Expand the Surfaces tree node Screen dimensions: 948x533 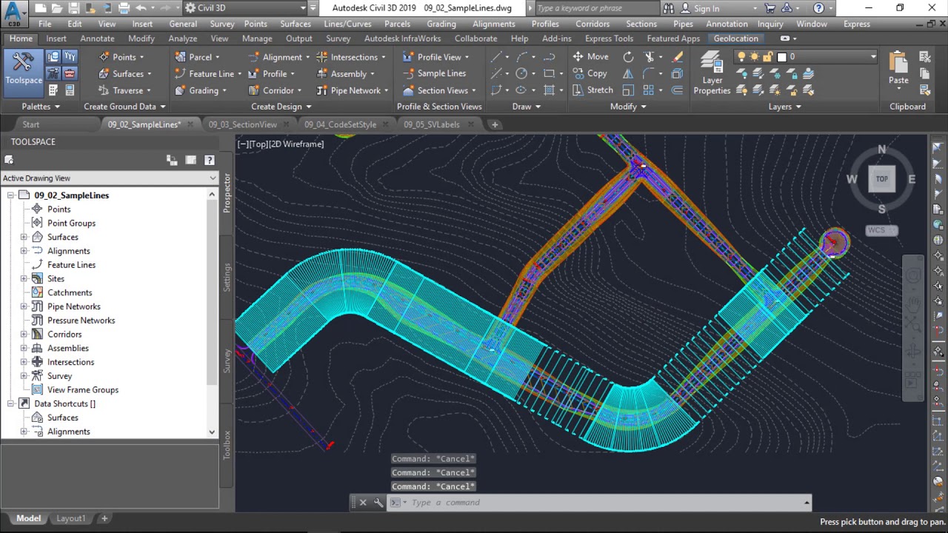[x=24, y=237]
